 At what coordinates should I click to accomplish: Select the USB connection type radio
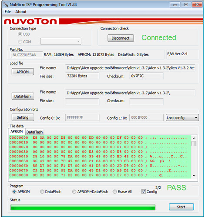click(x=20, y=34)
